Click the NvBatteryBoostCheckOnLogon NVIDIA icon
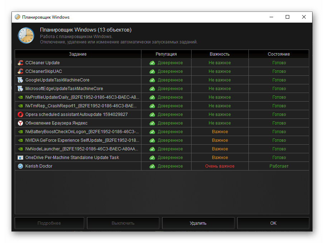The image size is (324, 243). pos(20,132)
